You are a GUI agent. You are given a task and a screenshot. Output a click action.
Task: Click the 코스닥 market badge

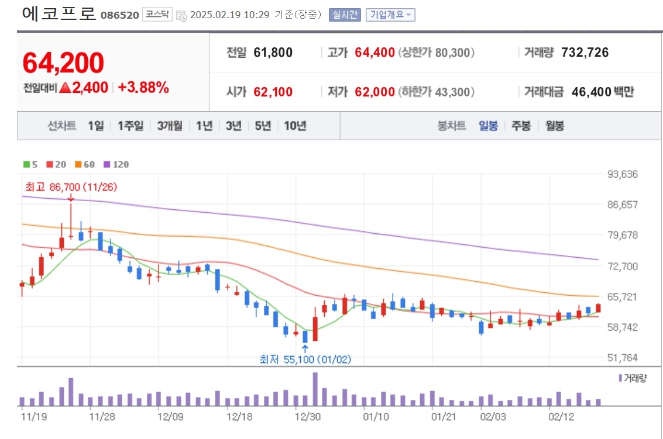point(157,15)
